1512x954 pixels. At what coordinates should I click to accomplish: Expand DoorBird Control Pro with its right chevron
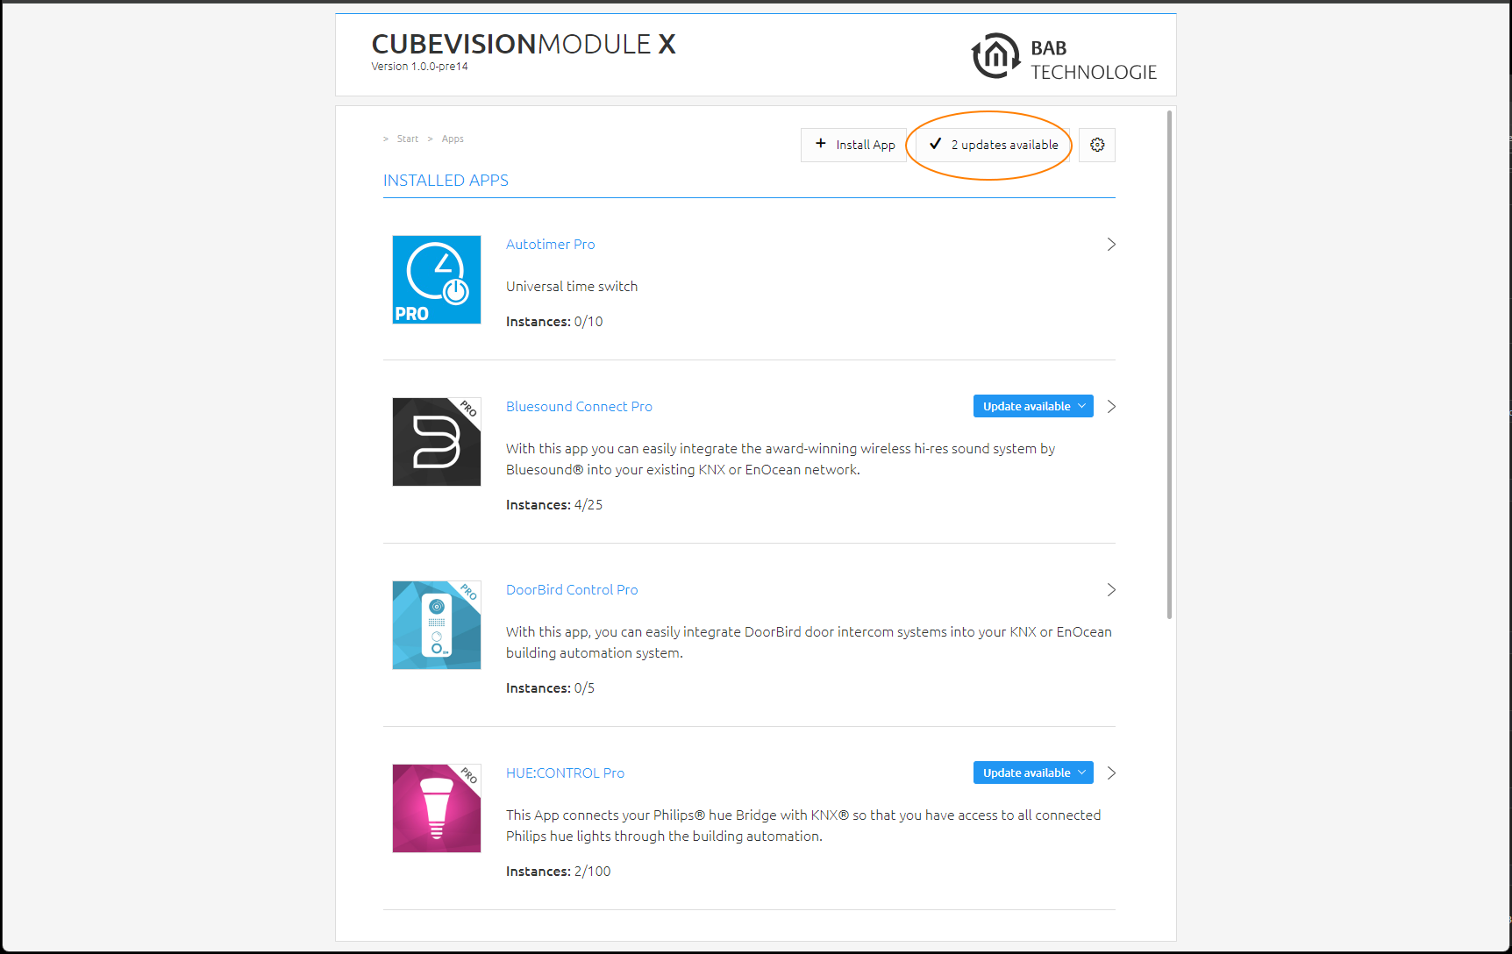(1111, 590)
